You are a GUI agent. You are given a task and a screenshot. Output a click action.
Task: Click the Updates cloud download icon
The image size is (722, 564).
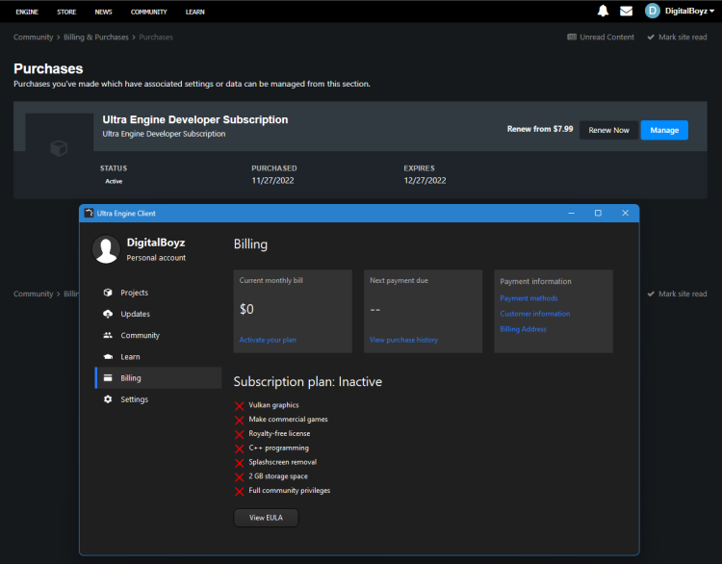point(108,314)
